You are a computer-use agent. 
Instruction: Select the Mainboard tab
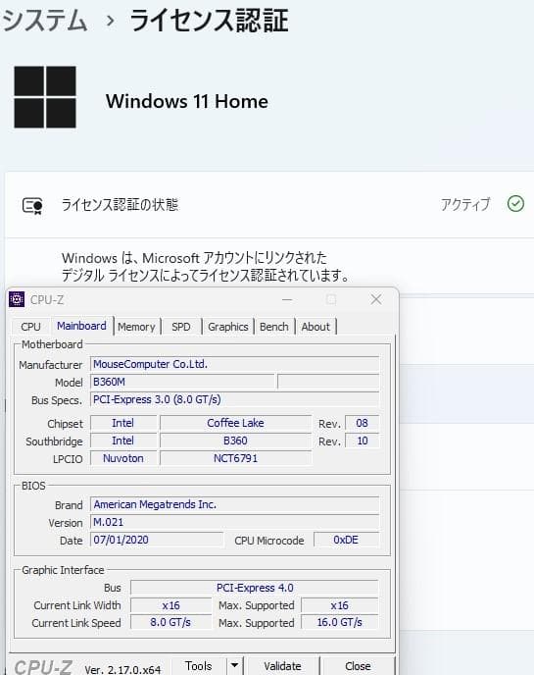(x=81, y=326)
